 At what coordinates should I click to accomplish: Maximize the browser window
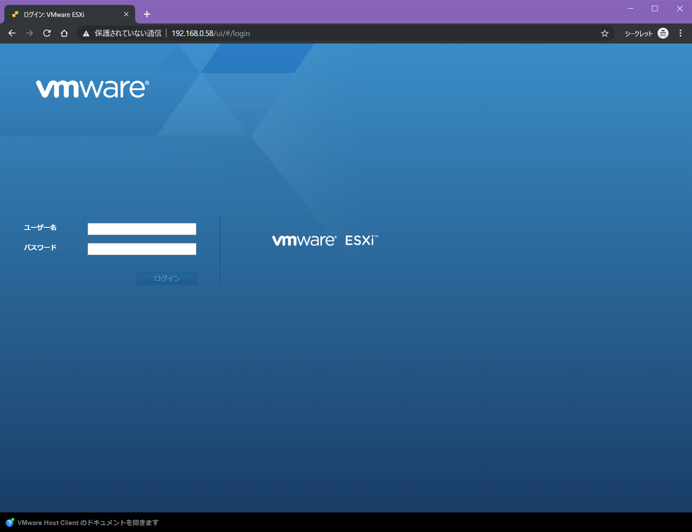tap(655, 9)
